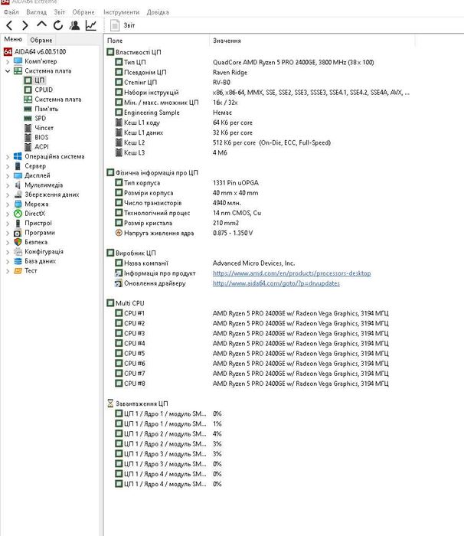Expand the Комп'ютер tree node
Screen dimensions: 464x536
tap(8, 61)
